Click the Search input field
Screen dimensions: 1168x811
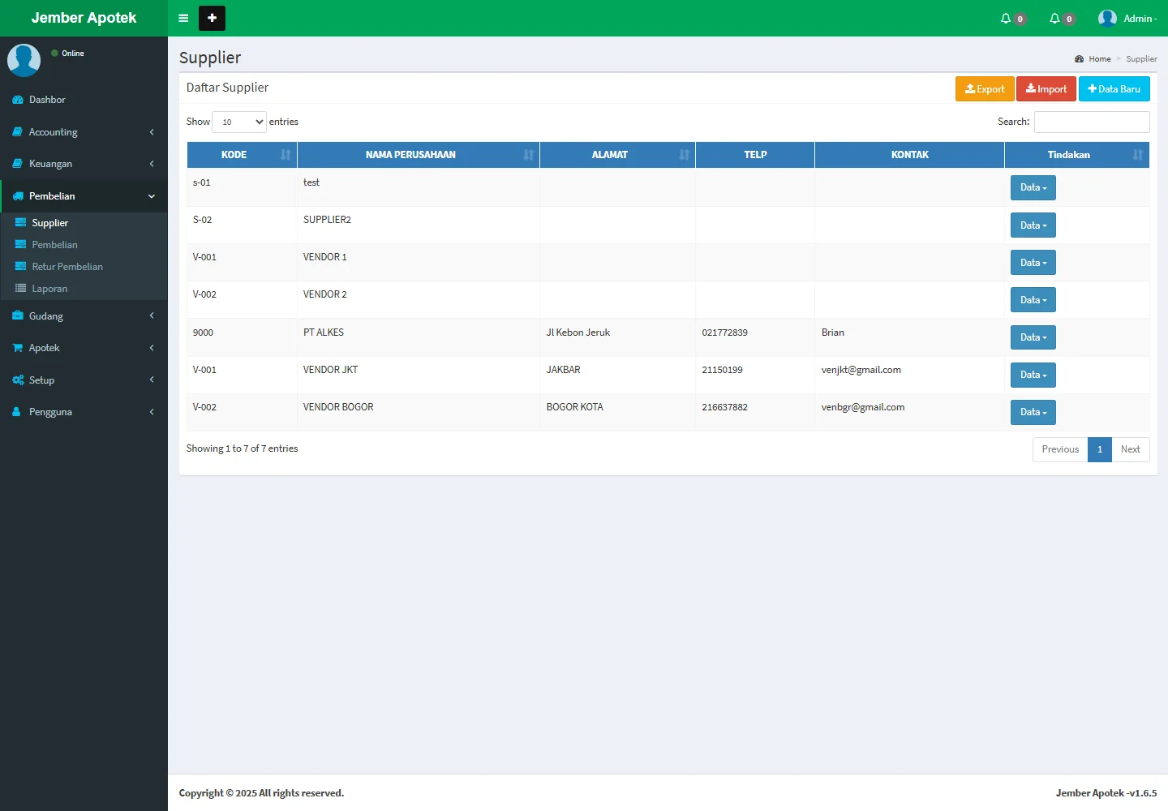(1092, 122)
